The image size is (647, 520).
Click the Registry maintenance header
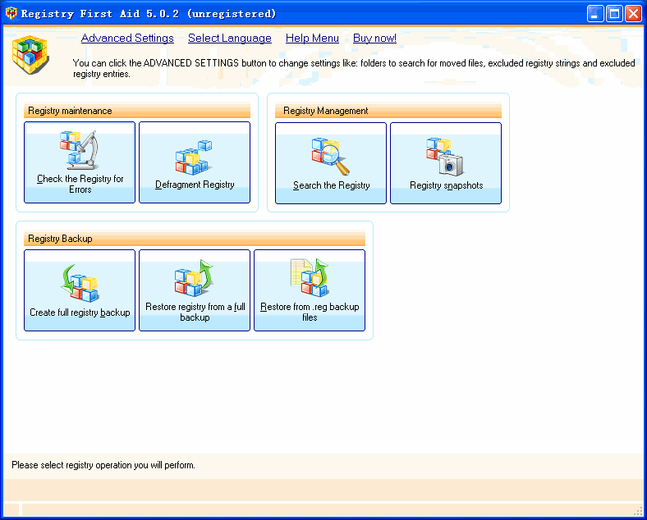click(x=137, y=111)
